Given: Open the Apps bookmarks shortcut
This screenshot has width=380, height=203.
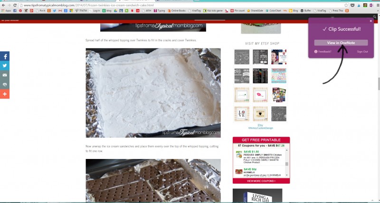Looking at the screenshot, I should [x=6, y=10].
